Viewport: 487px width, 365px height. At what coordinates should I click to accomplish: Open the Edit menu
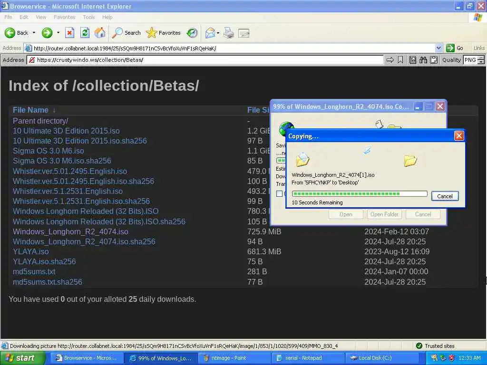point(24,17)
